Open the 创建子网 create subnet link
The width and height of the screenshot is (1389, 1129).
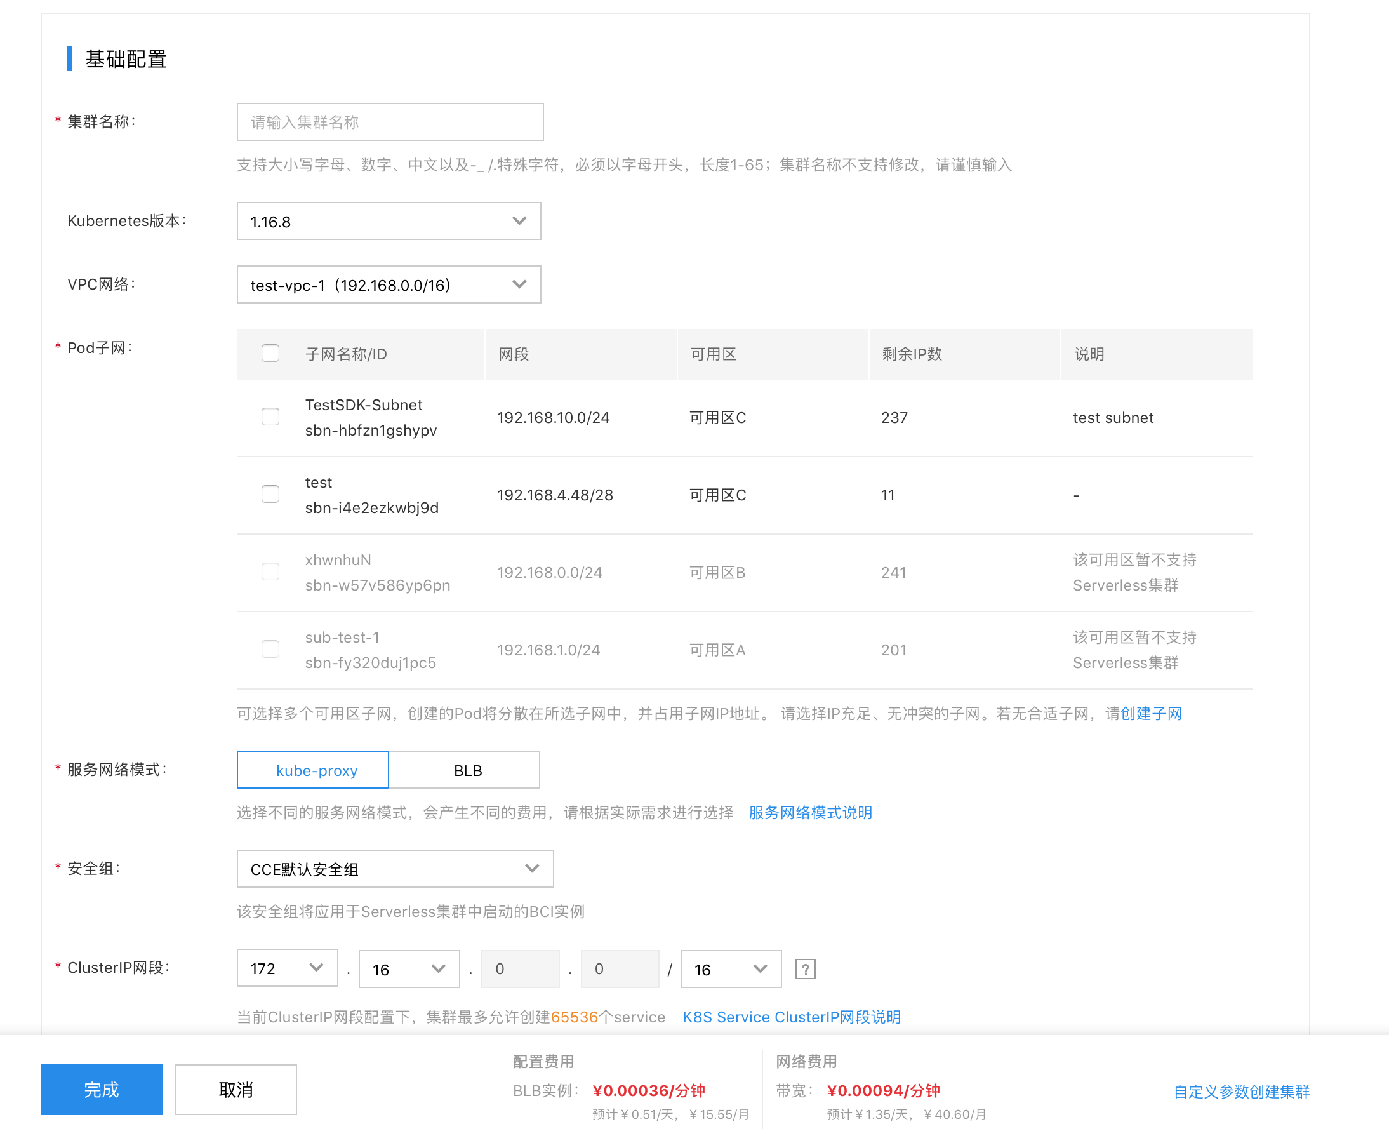1151,714
